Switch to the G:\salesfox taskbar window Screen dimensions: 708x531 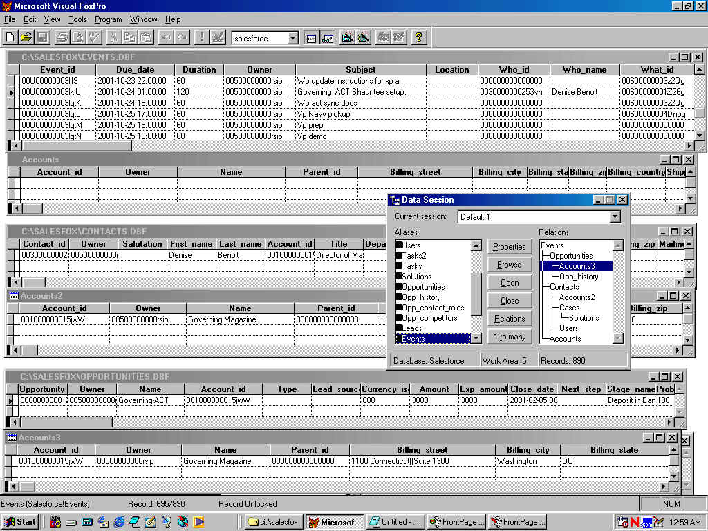coord(274,522)
